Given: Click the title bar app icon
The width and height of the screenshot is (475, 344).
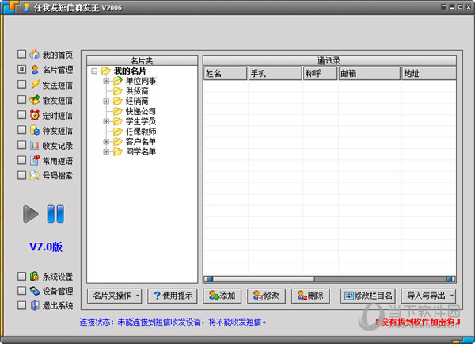Looking at the screenshot, I should click(x=27, y=7).
